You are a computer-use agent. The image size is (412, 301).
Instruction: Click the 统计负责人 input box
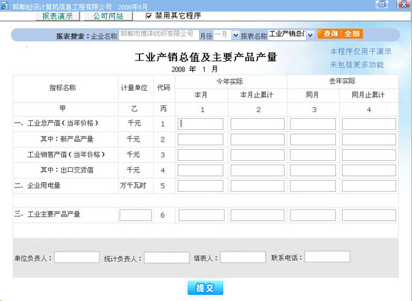(166, 258)
